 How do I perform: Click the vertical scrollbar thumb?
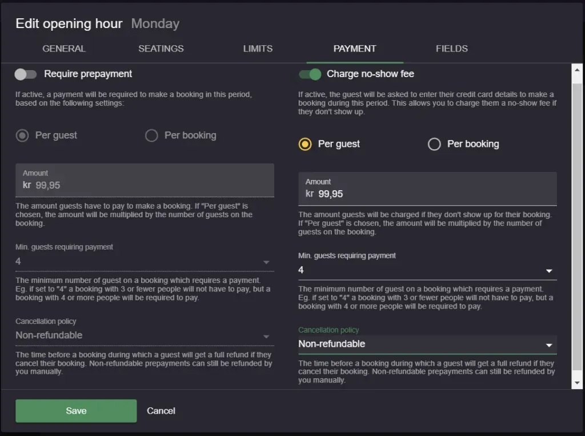[x=577, y=227]
